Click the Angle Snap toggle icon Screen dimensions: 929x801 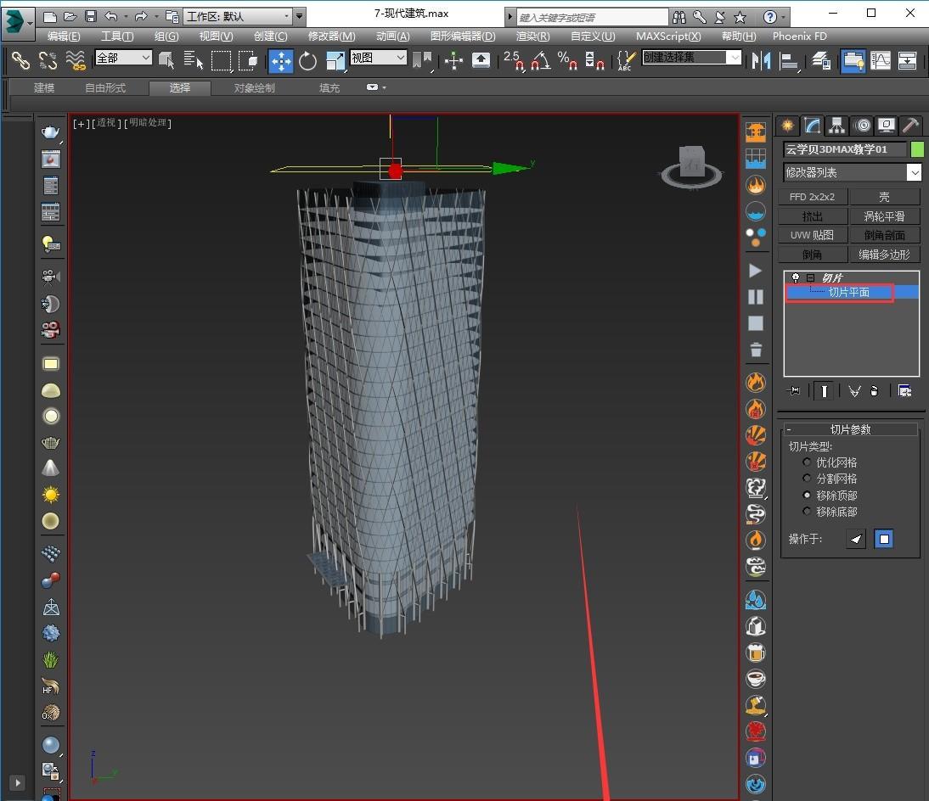click(x=540, y=60)
